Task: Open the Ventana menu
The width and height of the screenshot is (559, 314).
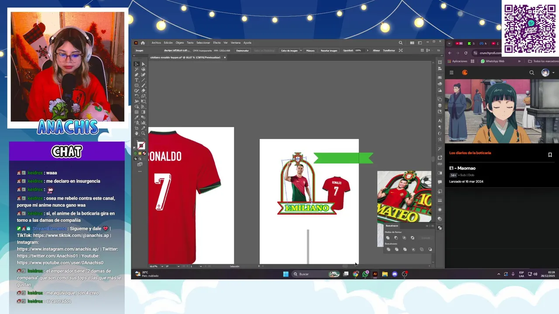Action: click(235, 43)
